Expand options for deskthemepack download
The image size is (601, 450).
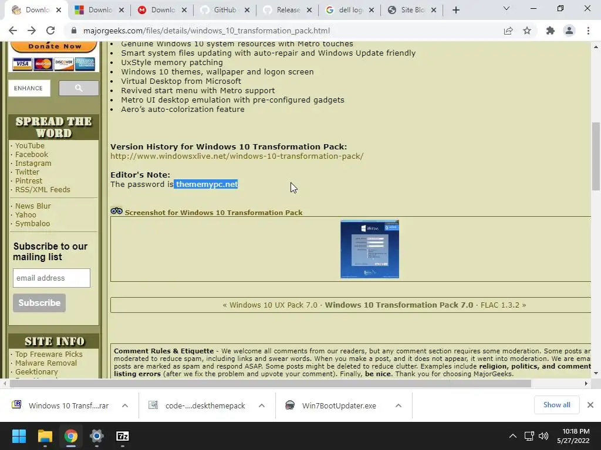(261, 405)
